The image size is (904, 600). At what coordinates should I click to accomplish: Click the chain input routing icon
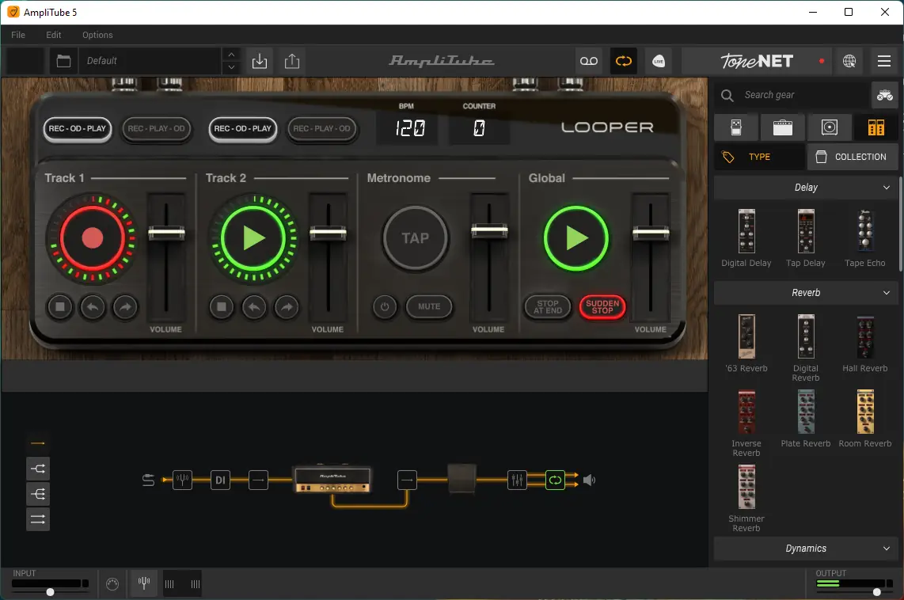pyautogui.click(x=148, y=480)
